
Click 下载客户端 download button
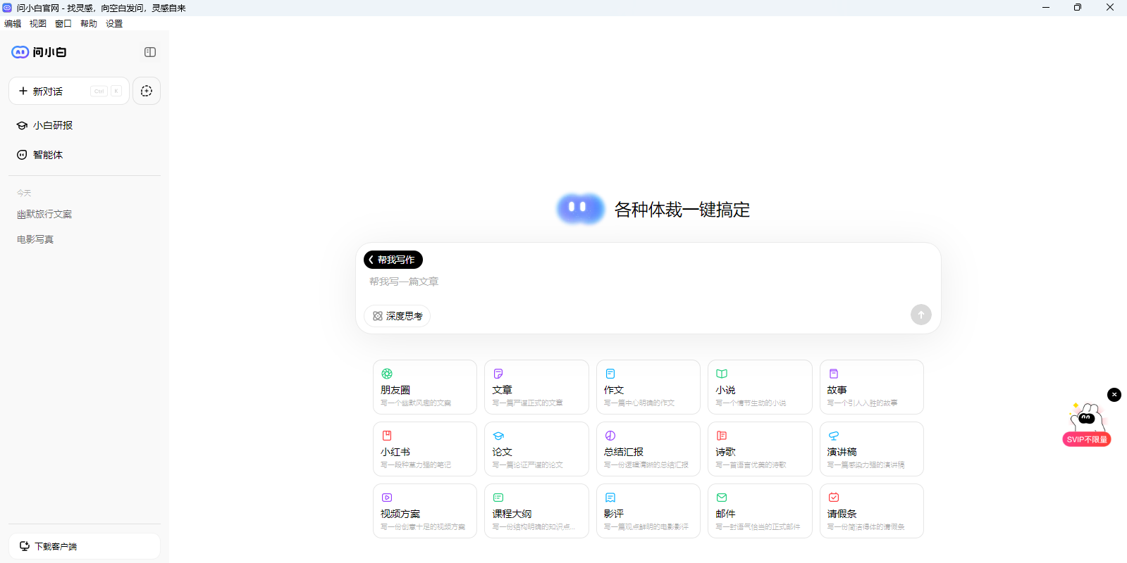pos(85,546)
